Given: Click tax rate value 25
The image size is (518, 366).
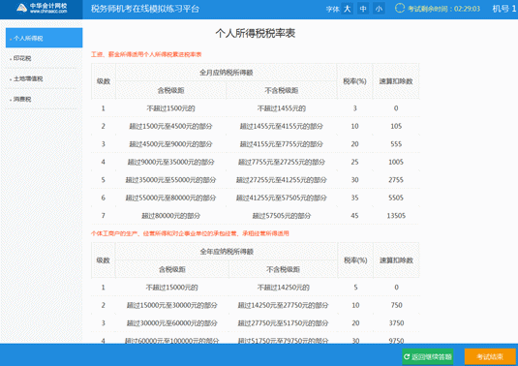Looking at the screenshot, I should tap(354, 162).
